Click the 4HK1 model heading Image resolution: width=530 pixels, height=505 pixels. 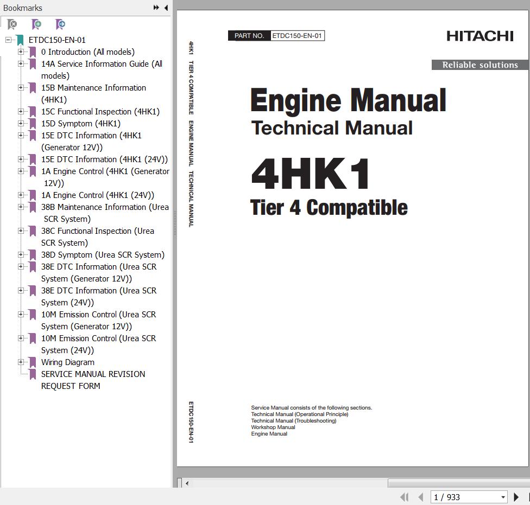[x=310, y=174]
